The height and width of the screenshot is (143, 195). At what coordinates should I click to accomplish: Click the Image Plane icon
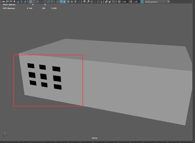click(18, 2)
